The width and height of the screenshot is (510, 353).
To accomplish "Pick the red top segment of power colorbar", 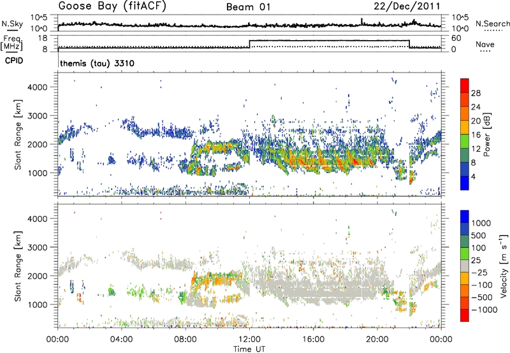I will tap(465, 85).
